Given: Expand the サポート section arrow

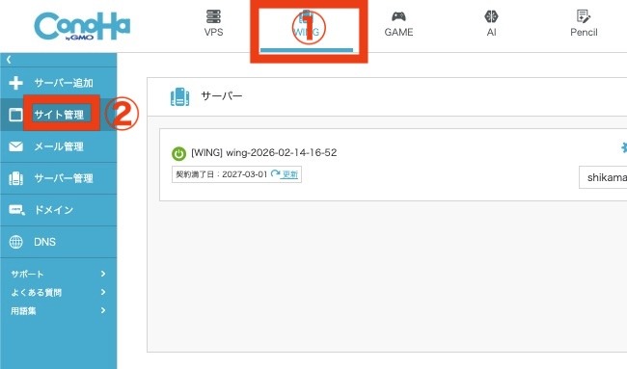Looking at the screenshot, I should [103, 274].
